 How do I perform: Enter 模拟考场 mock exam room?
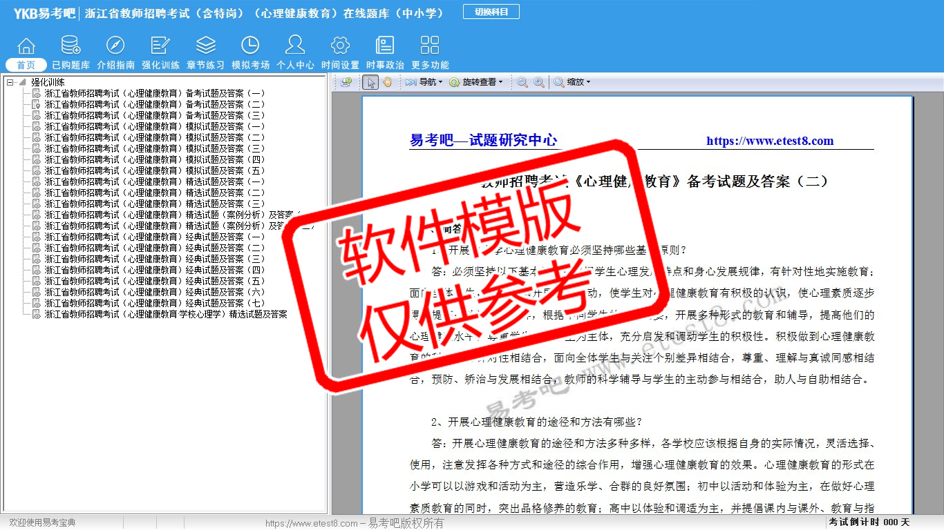coord(250,52)
